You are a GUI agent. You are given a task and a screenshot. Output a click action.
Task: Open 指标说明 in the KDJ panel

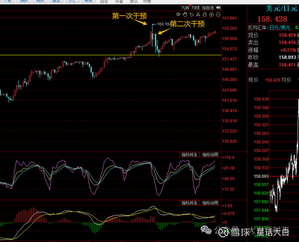210,155
